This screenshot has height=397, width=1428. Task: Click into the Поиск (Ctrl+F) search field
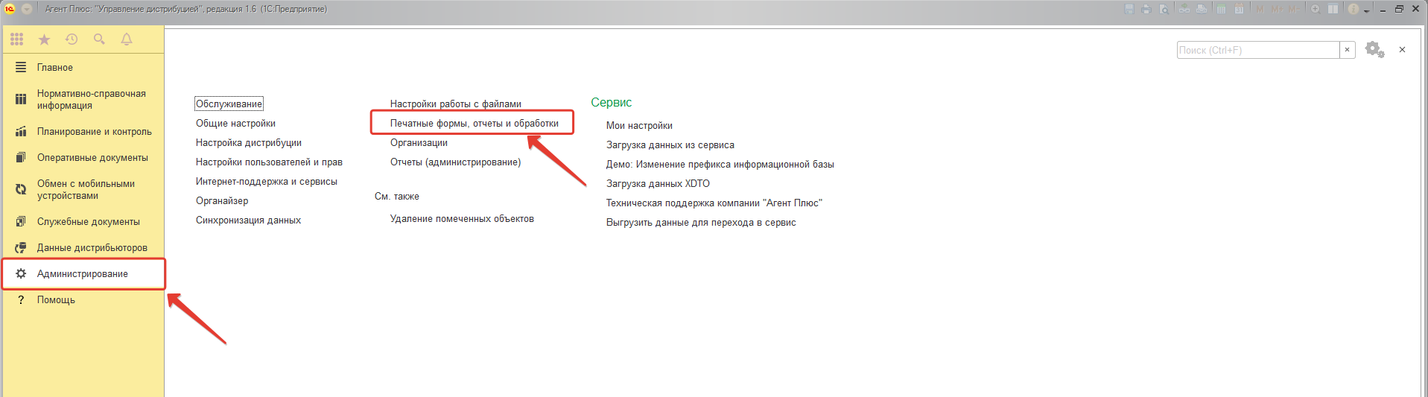point(1258,50)
